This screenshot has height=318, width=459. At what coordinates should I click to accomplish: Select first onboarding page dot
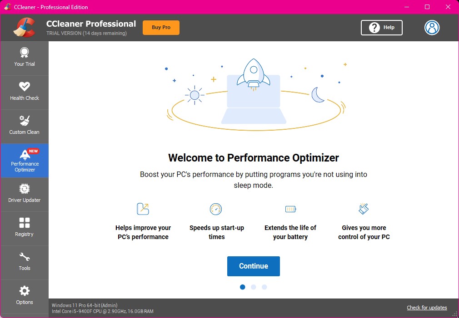[x=243, y=287]
